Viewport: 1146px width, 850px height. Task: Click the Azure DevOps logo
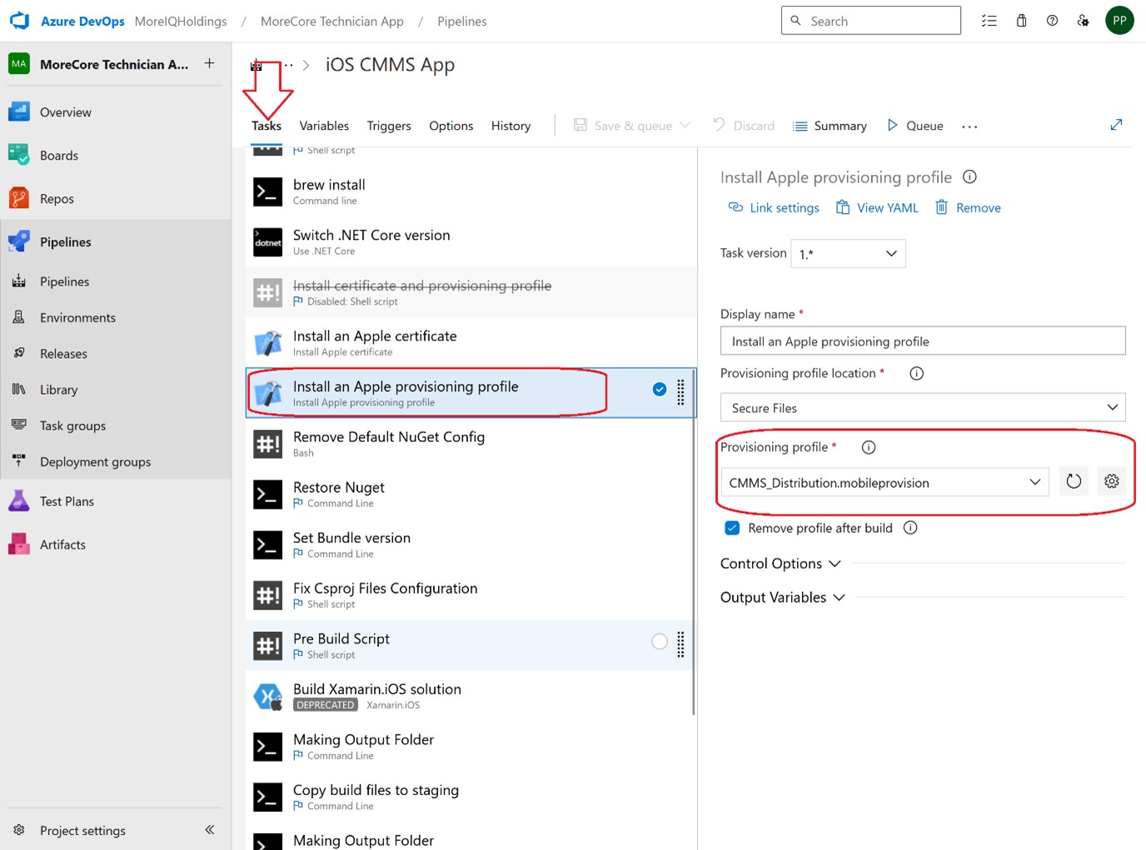18,21
